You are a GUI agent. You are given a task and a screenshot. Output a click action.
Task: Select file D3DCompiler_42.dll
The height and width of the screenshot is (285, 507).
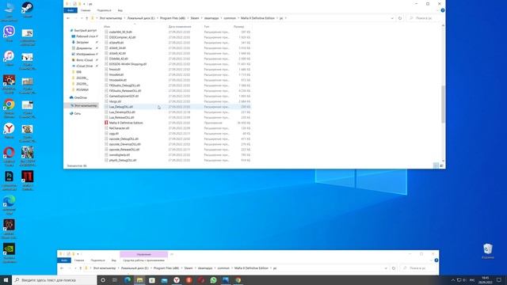[123, 37]
